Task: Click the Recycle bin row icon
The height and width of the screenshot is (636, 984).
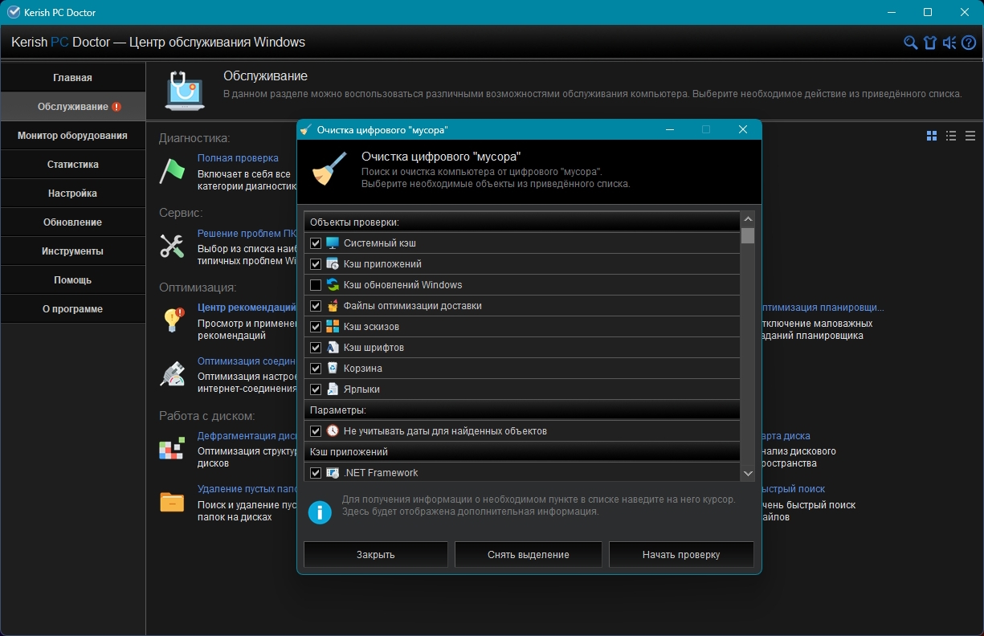Action: click(x=333, y=369)
